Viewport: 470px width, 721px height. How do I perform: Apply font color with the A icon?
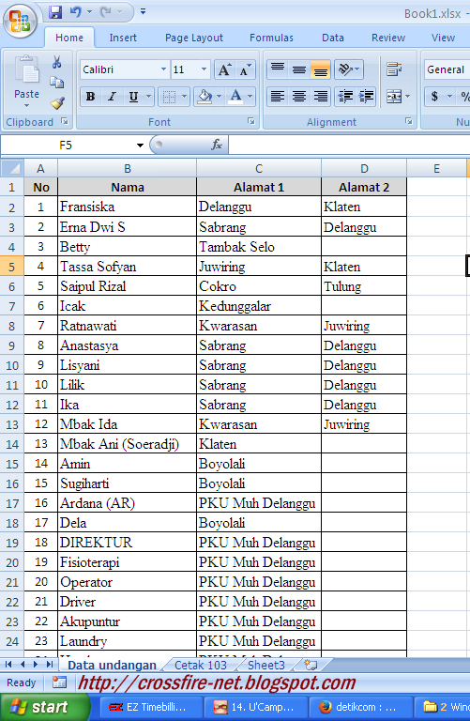click(235, 97)
